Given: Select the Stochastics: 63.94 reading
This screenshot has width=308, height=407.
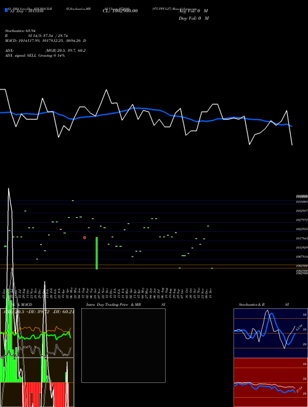Looking at the screenshot, I should pyautogui.click(x=20, y=31).
